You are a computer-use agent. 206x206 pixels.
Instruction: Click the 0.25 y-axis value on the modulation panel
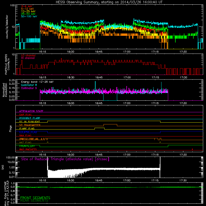[12, 80]
